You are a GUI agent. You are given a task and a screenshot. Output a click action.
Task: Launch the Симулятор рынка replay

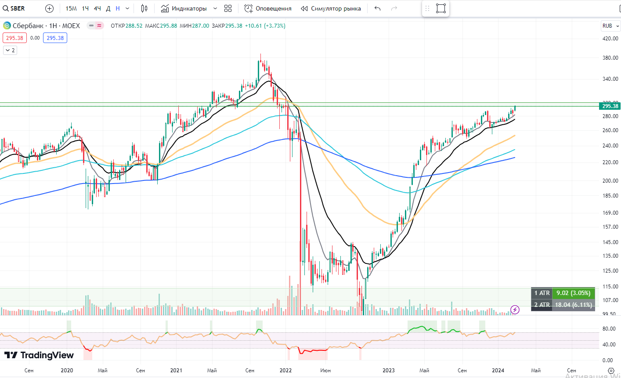[x=331, y=8]
